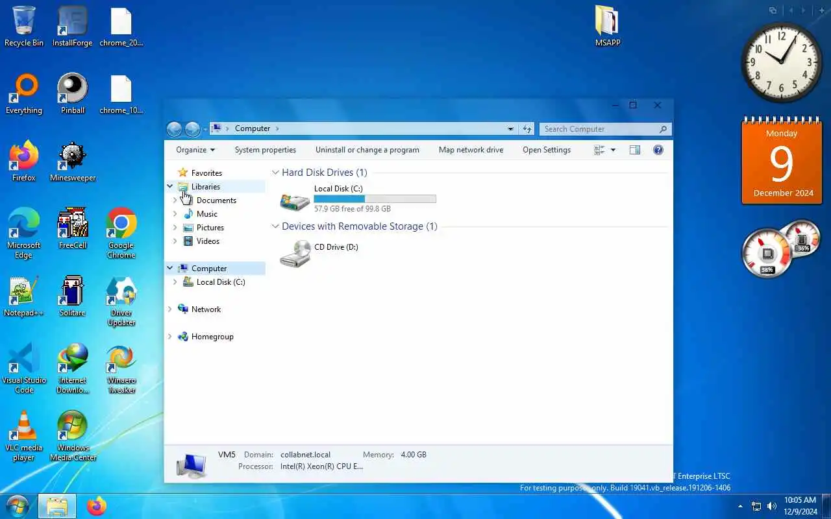Screen dimensions: 831x519
Task: Expand the Music library node
Action: coord(175,214)
